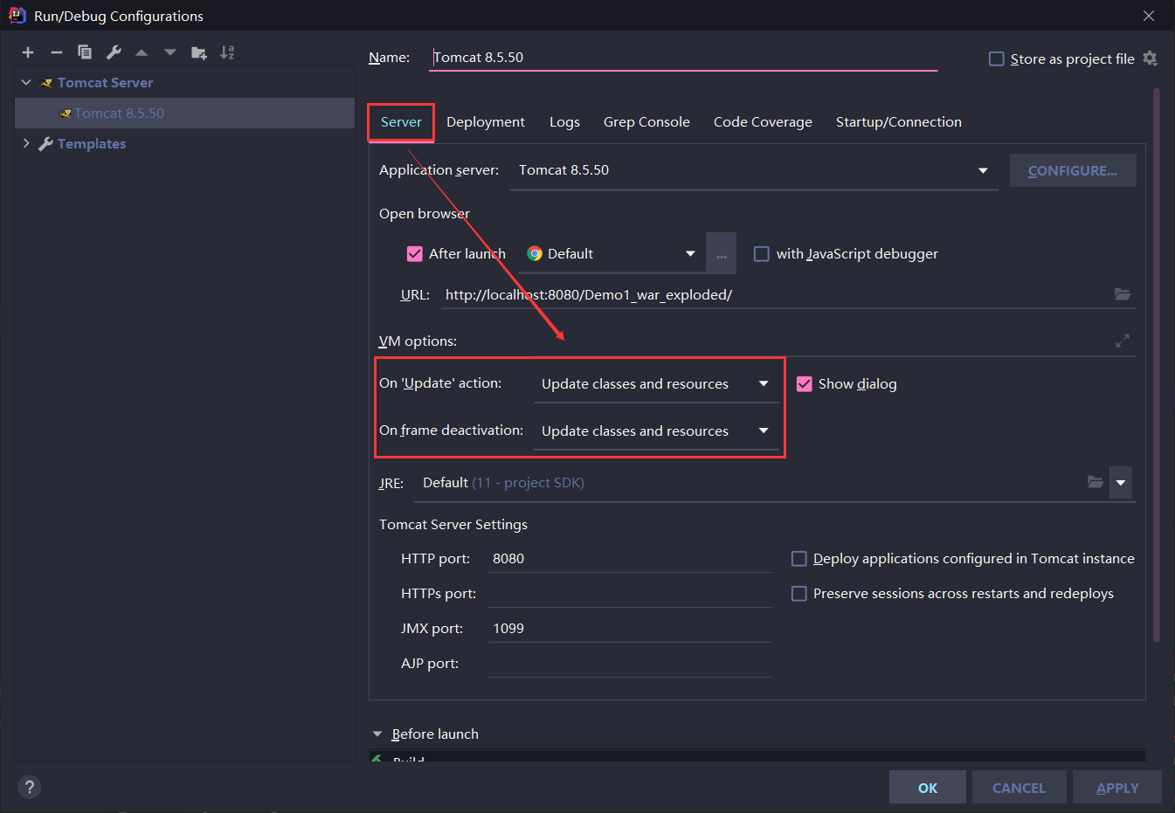Click the APPLY button
This screenshot has height=813, width=1175.
[1117, 788]
